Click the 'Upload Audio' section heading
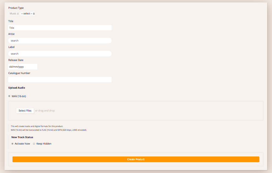This screenshot has width=272, height=173. 17,88
